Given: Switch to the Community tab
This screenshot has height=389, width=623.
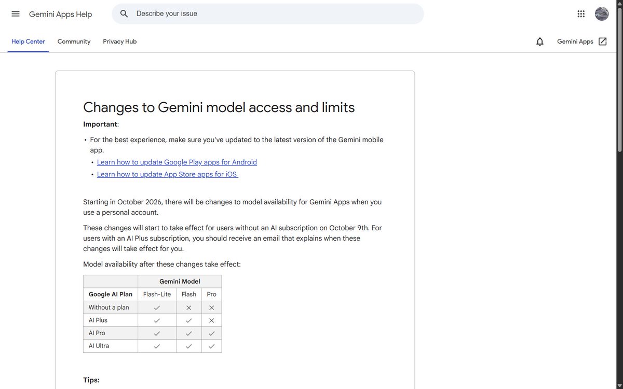Looking at the screenshot, I should (74, 41).
